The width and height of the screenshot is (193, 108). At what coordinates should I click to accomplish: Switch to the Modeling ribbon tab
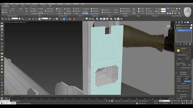click(x=6, y=6)
